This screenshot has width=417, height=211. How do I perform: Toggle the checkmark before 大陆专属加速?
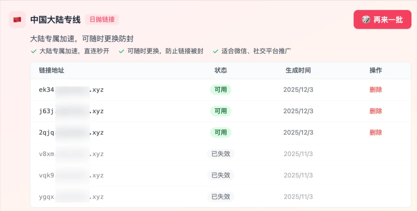point(34,51)
